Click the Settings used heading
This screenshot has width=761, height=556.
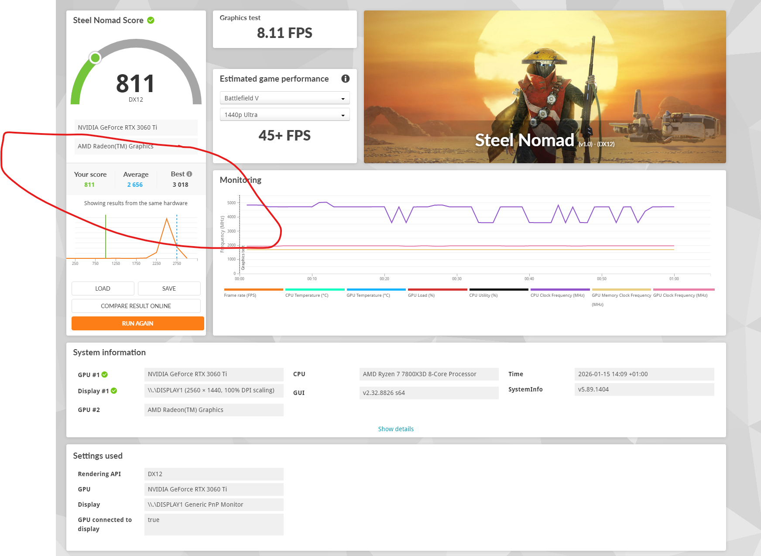click(98, 456)
